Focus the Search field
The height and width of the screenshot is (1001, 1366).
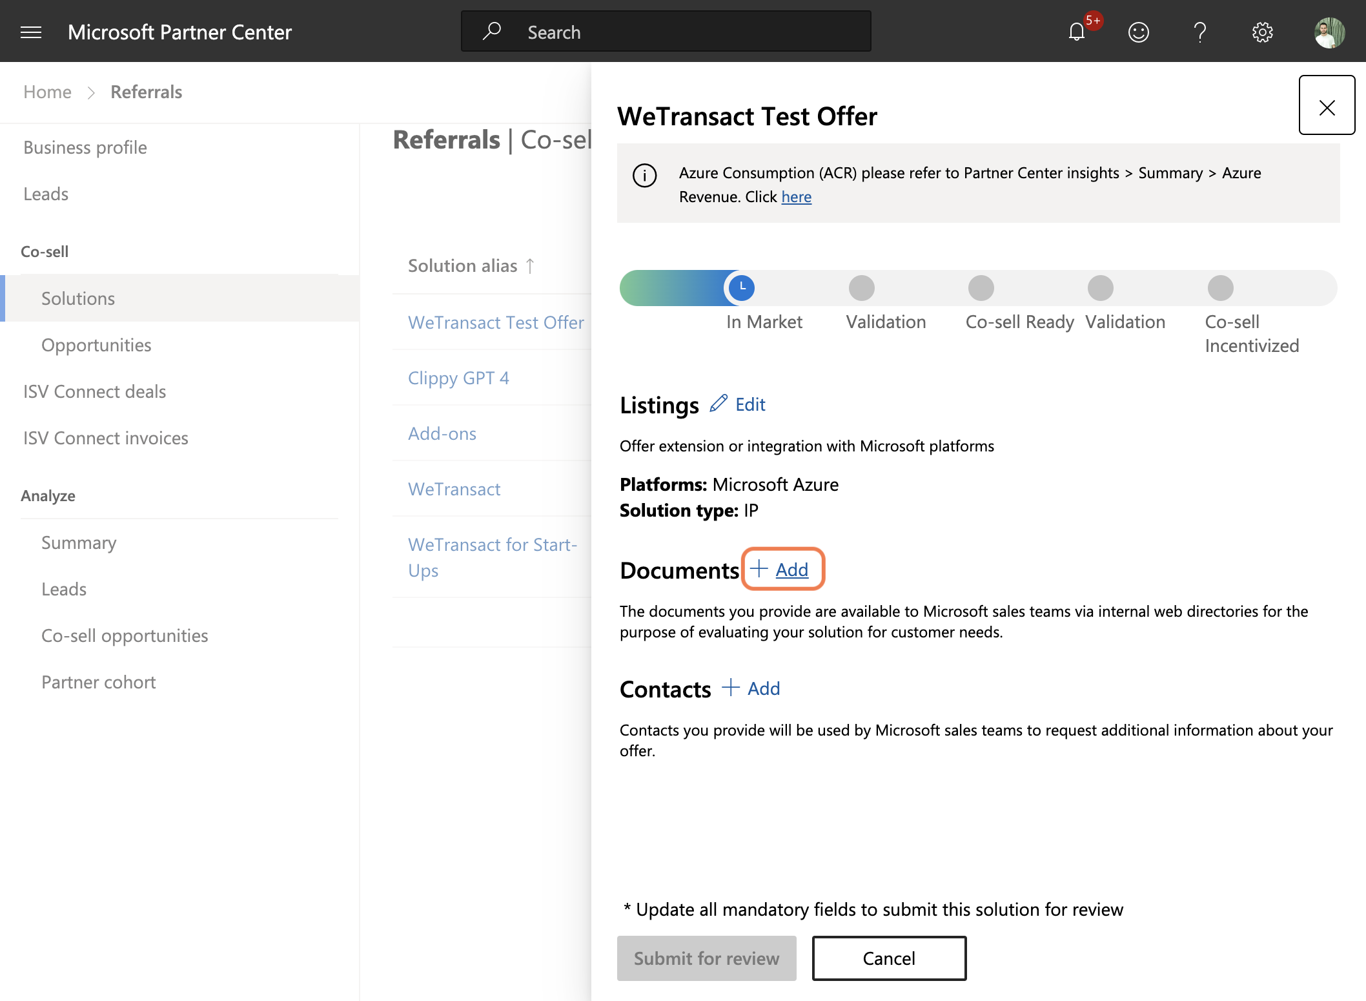(666, 31)
